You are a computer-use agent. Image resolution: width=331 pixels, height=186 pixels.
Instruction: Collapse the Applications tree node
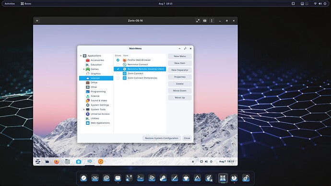tap(81, 56)
